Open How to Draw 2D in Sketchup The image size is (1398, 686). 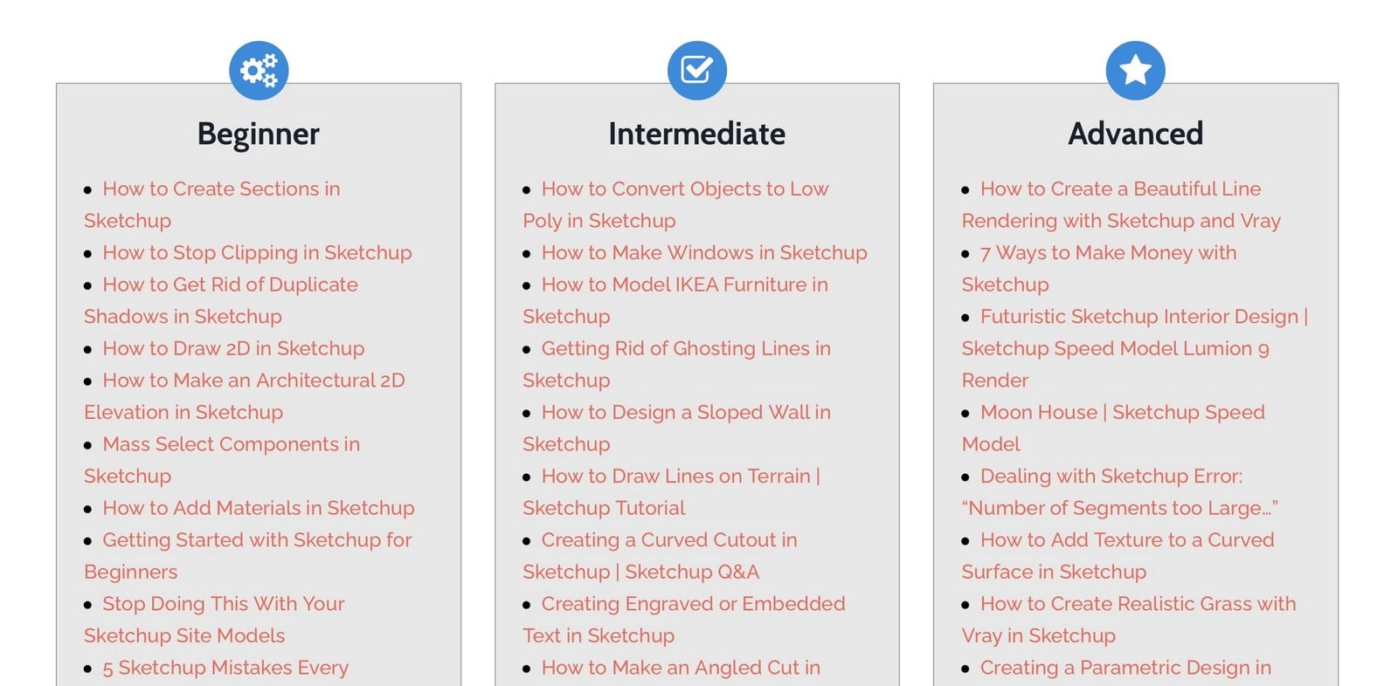tap(233, 348)
